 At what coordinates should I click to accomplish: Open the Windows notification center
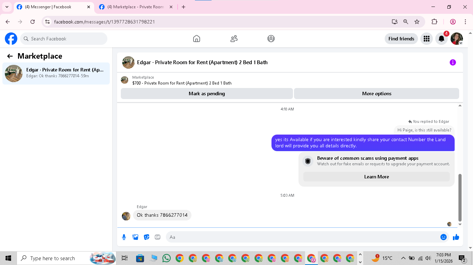pyautogui.click(x=462, y=258)
